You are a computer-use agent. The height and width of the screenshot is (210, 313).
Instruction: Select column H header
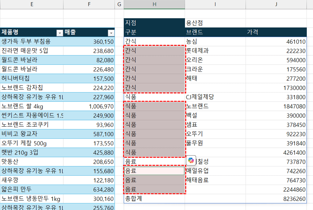click(154, 4)
